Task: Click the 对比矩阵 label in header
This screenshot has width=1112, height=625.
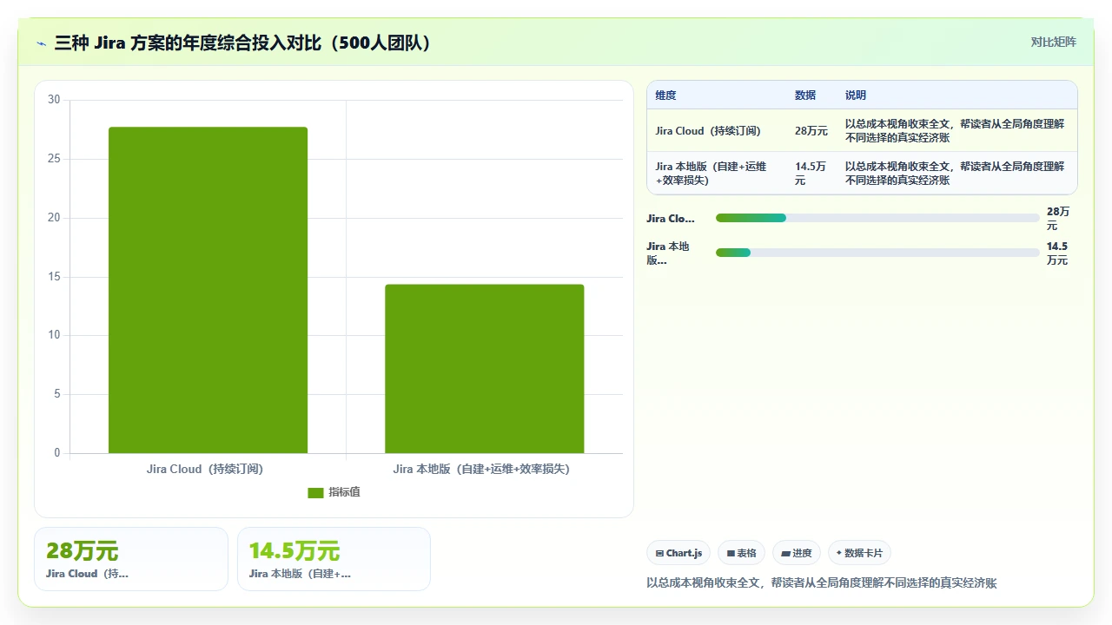Action: (x=1053, y=42)
